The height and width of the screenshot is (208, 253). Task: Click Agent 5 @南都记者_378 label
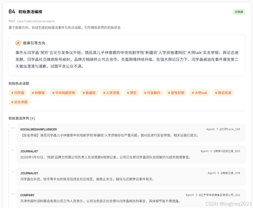point(224,173)
